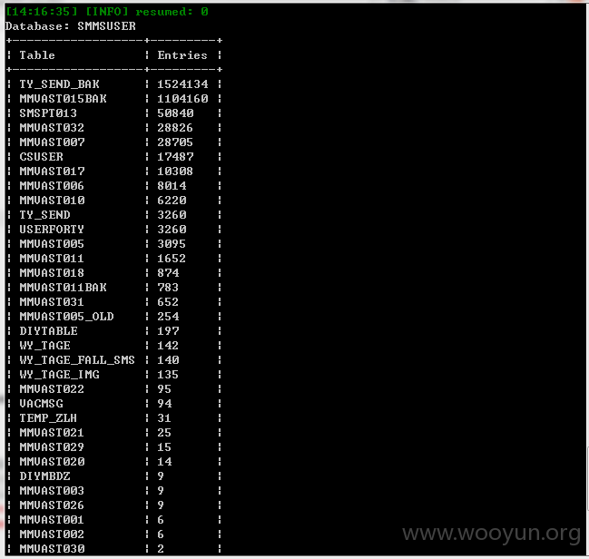This screenshot has width=589, height=559.
Task: Click the entries value 1104160
Action: point(182,99)
